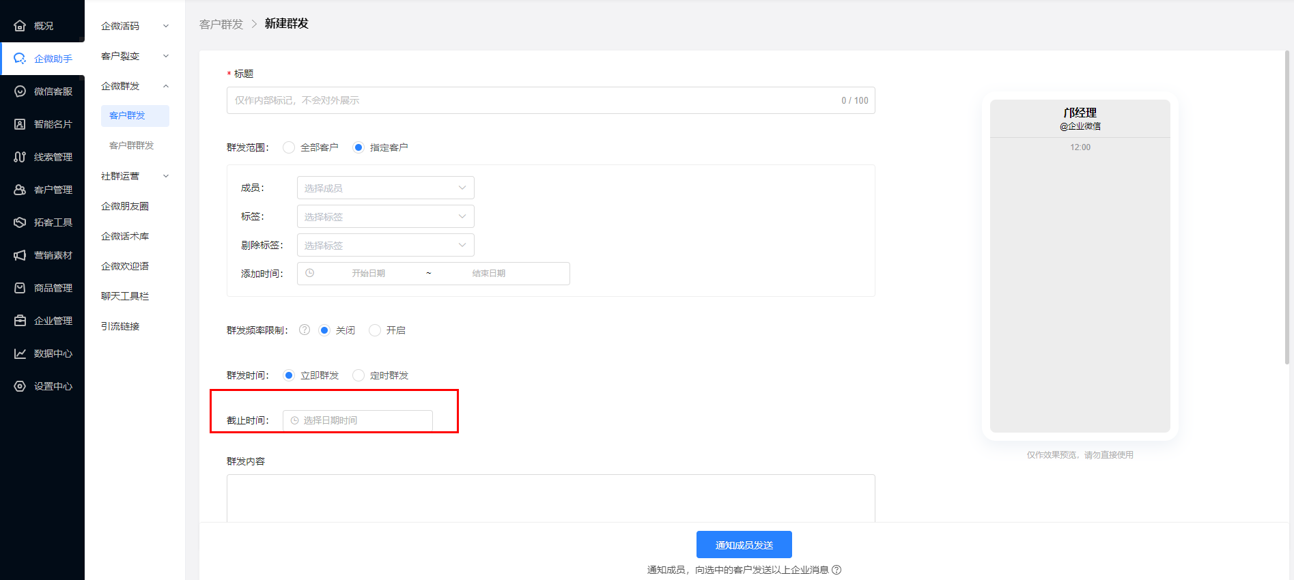The height and width of the screenshot is (580, 1294).
Task: Open the 选择成员 dropdown
Action: (385, 188)
